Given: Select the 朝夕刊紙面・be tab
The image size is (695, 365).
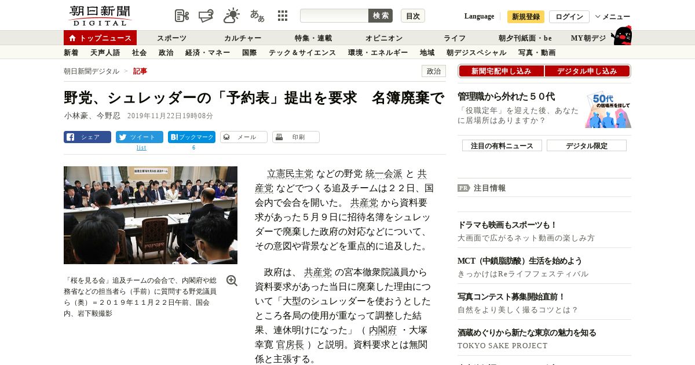Looking at the screenshot, I should 525,38.
